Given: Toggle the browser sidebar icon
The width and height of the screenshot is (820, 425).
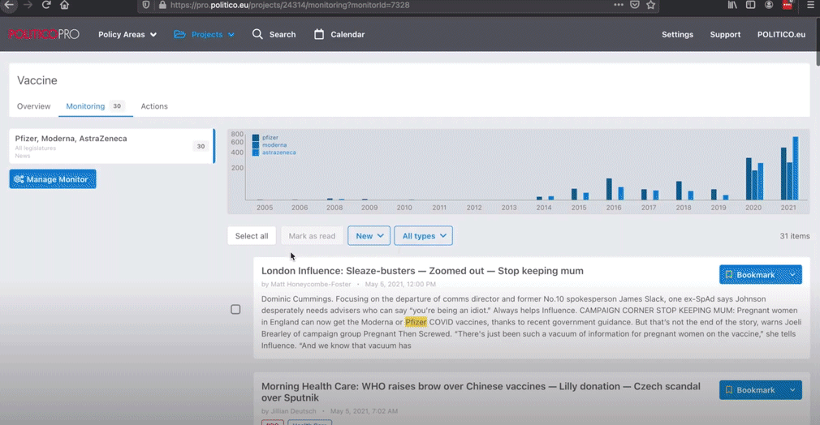Looking at the screenshot, I should coord(750,5).
